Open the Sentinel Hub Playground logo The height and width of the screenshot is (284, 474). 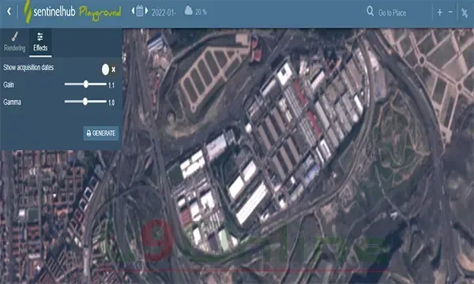pos(72,12)
